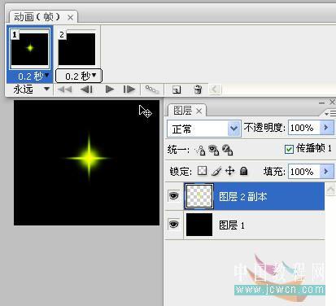Play the frame animation
Image resolution: width=336 pixels, height=306 pixels.
pyautogui.click(x=109, y=89)
